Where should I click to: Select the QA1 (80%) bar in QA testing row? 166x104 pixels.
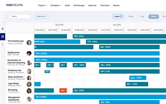tap(119, 90)
